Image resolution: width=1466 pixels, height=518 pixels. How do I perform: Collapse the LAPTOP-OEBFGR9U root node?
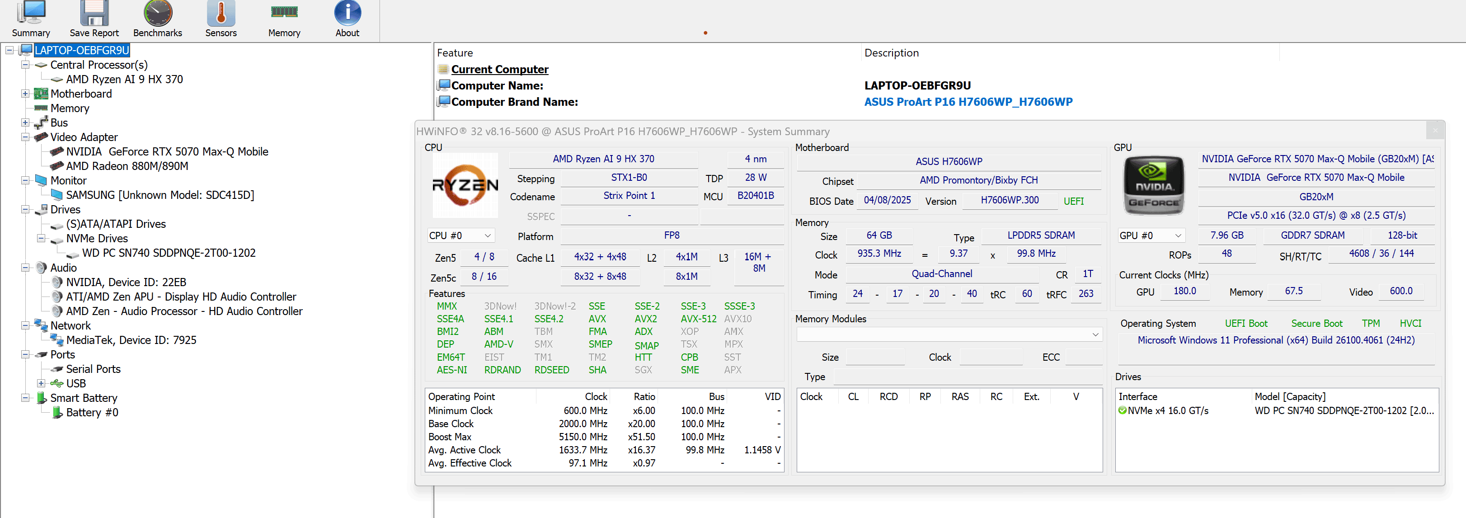[x=9, y=50]
